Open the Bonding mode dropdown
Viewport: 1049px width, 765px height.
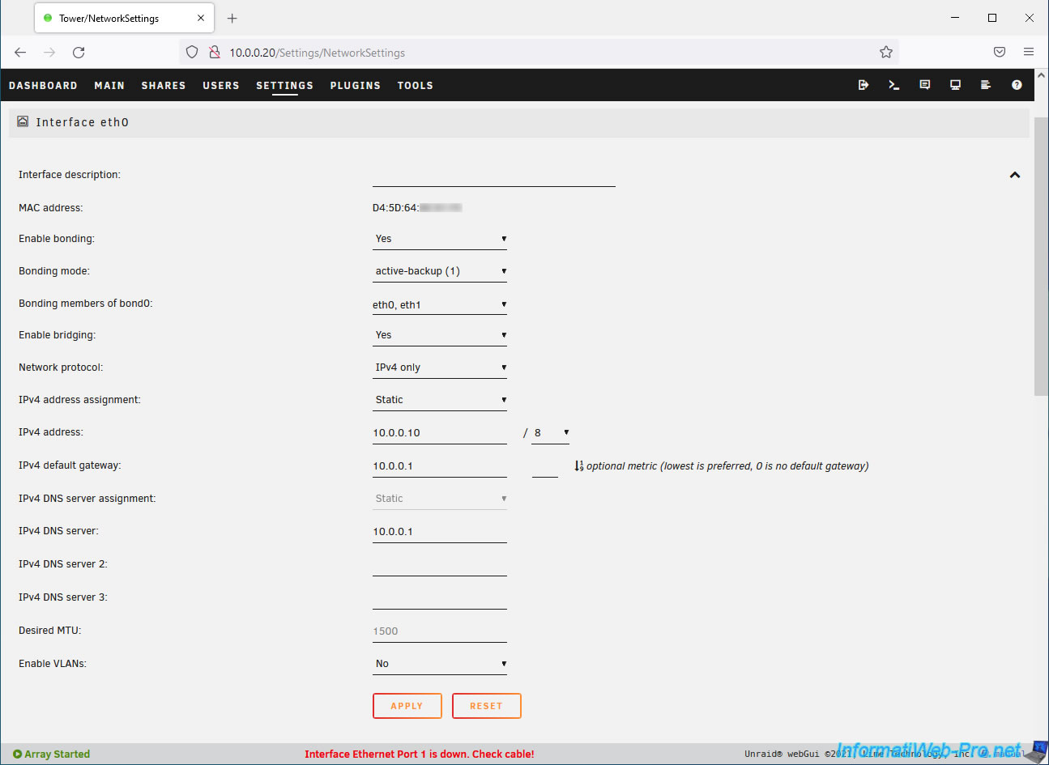440,271
